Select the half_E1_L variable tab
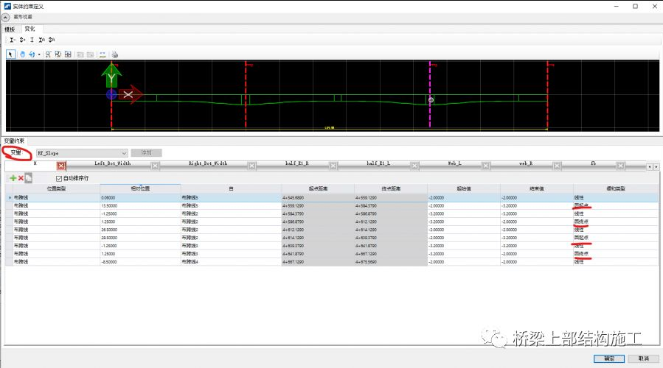 [378, 163]
